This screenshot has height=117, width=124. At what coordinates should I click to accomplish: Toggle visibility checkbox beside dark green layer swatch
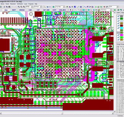click(x=118, y=19)
